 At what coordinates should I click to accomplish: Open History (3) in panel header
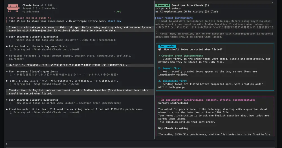(199, 12)
